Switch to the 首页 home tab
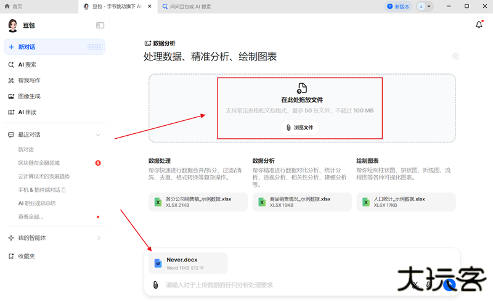 click(x=18, y=6)
